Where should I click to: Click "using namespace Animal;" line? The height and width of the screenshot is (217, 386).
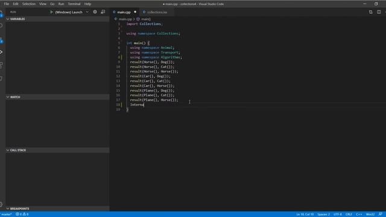152,48
